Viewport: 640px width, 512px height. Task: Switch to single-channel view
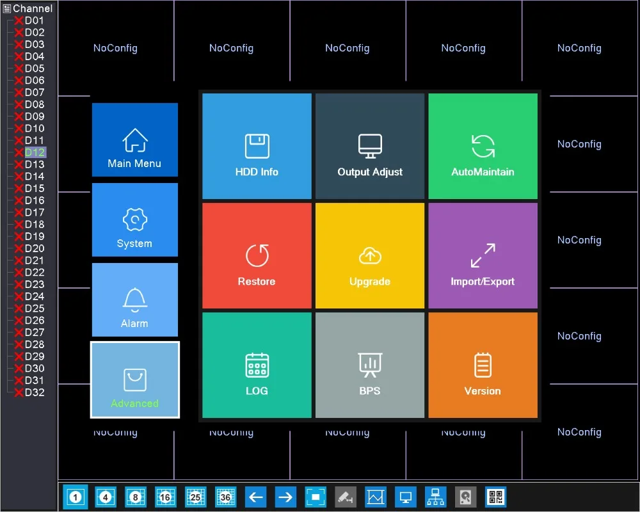pyautogui.click(x=75, y=497)
